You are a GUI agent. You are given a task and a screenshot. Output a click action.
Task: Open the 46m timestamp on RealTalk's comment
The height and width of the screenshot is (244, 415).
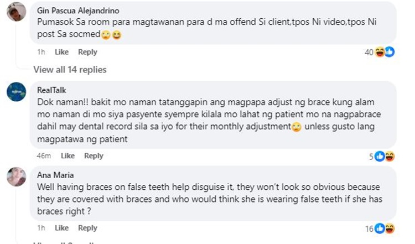tap(44, 155)
